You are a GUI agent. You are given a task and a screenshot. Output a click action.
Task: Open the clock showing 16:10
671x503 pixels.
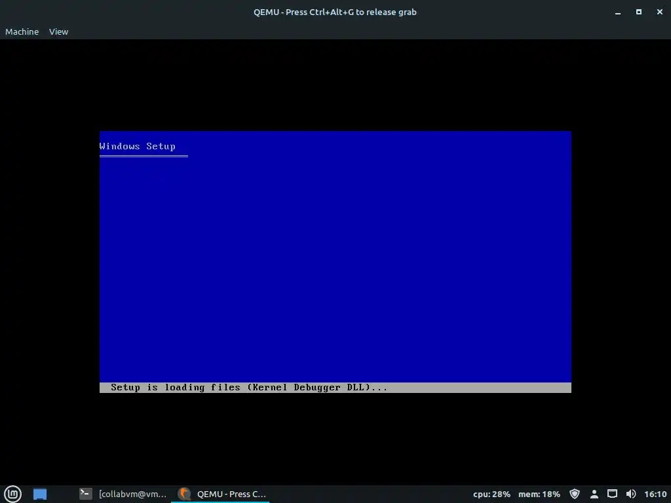point(655,494)
